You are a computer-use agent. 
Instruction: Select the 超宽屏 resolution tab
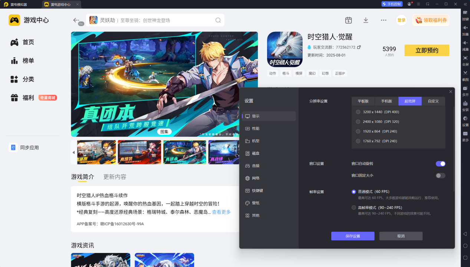[x=410, y=101]
